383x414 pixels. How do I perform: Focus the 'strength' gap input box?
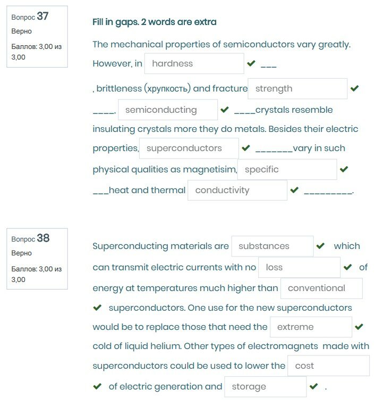(x=297, y=89)
